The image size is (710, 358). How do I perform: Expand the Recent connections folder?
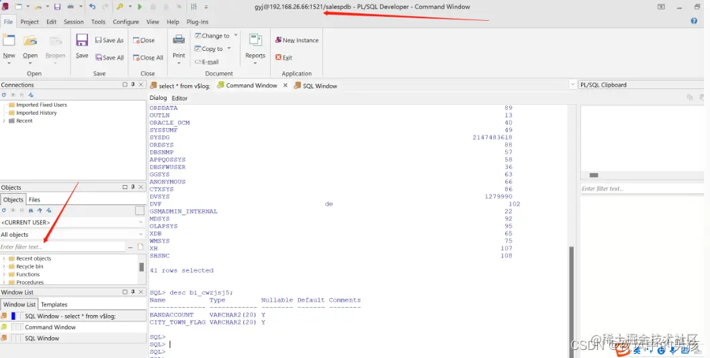tap(4, 121)
